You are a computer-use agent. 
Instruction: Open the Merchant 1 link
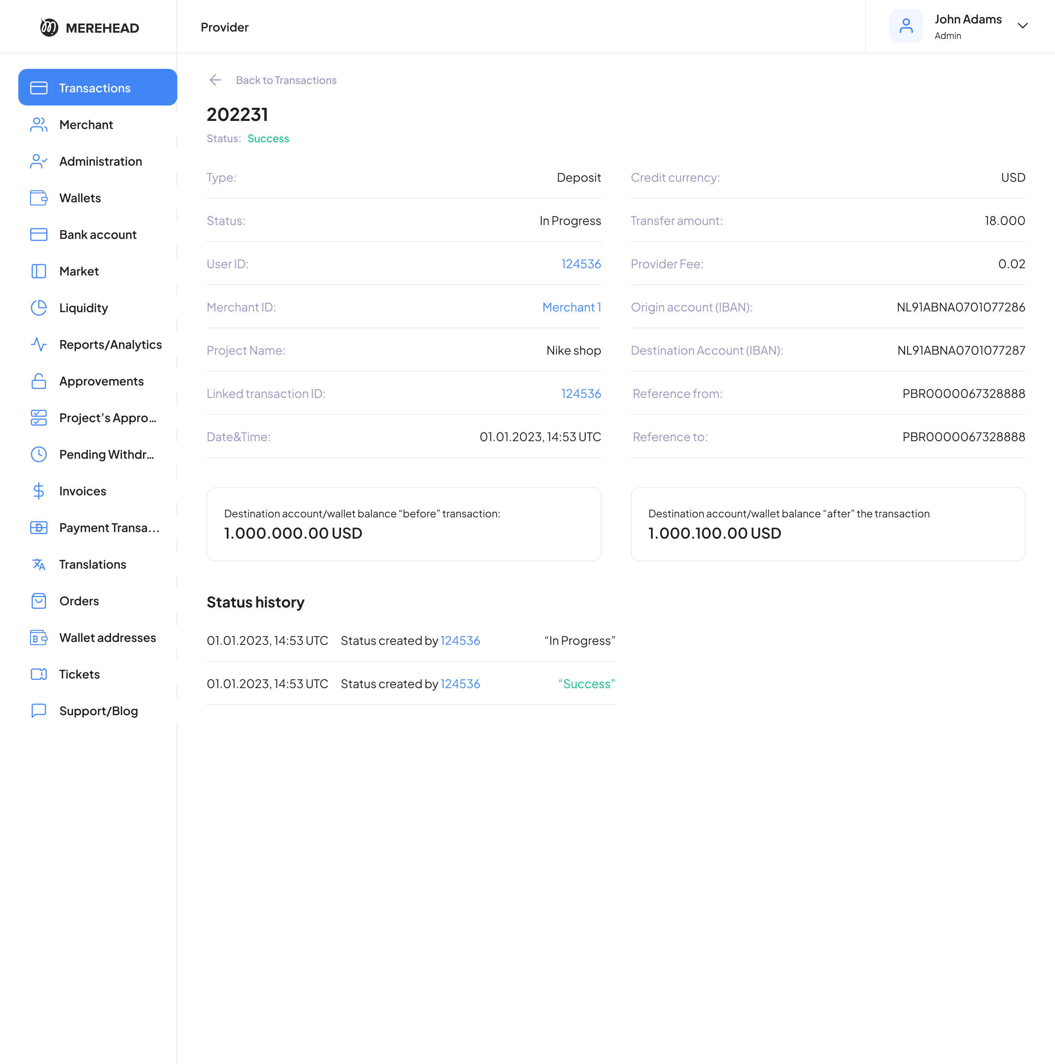point(571,307)
